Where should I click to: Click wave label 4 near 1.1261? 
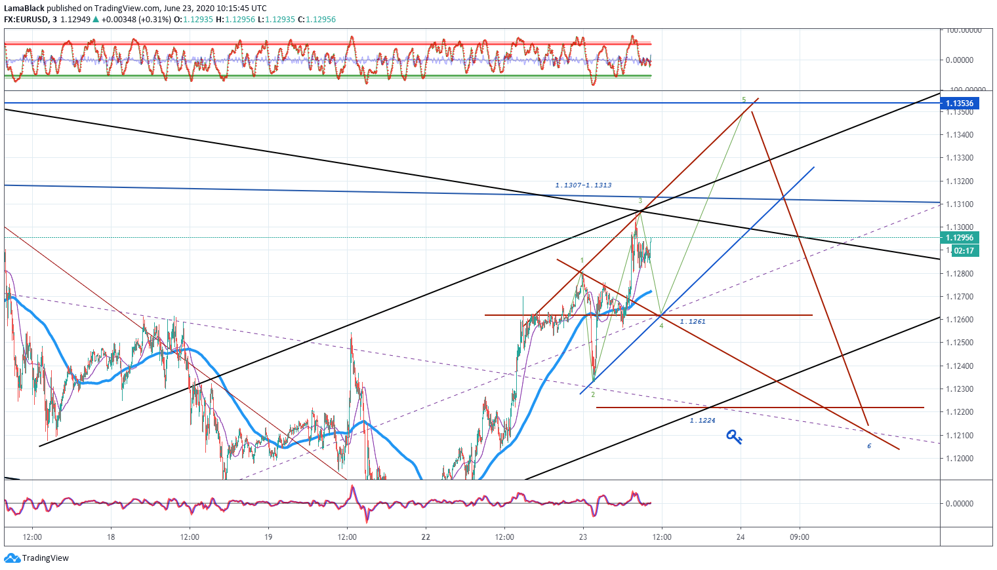tap(661, 326)
